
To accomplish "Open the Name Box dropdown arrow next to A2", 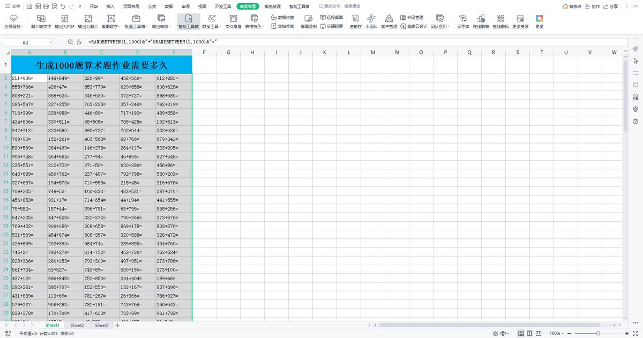I will coord(51,42).
